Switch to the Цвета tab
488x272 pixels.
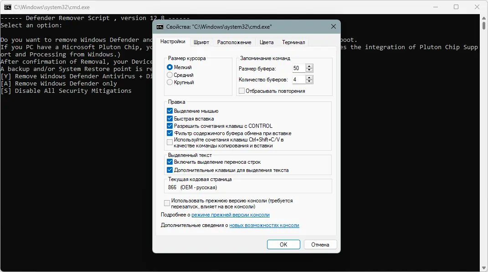pyautogui.click(x=267, y=42)
